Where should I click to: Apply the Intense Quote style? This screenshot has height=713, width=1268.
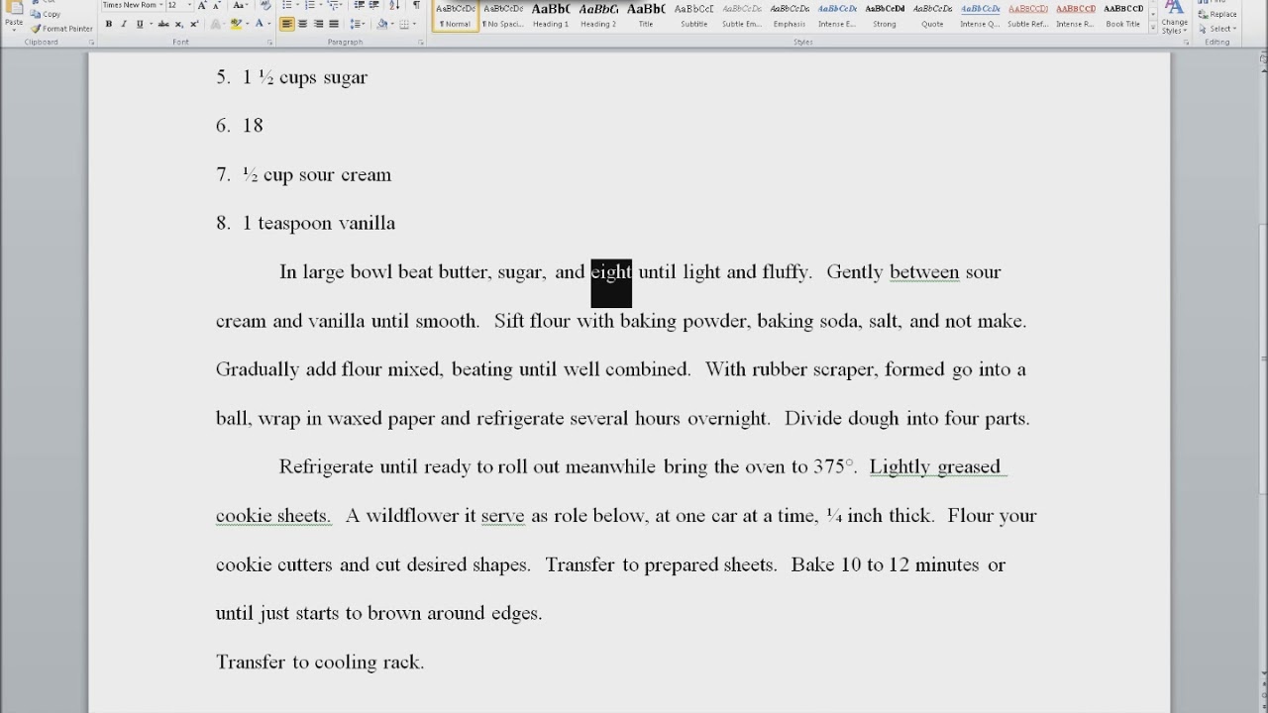[x=980, y=15]
